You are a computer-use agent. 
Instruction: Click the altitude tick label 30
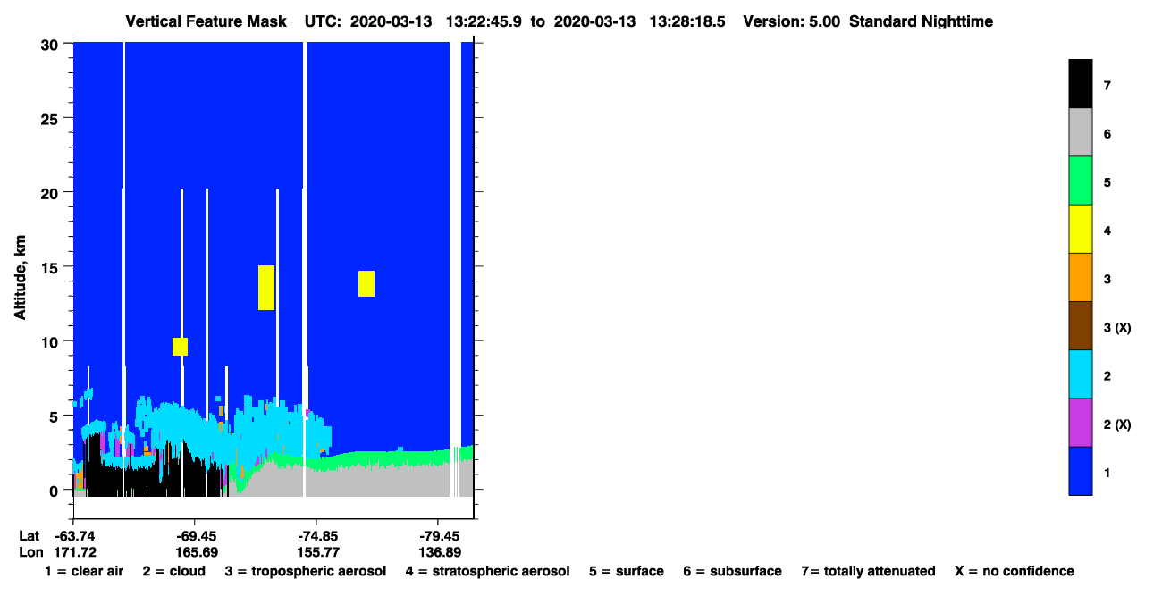(52, 44)
